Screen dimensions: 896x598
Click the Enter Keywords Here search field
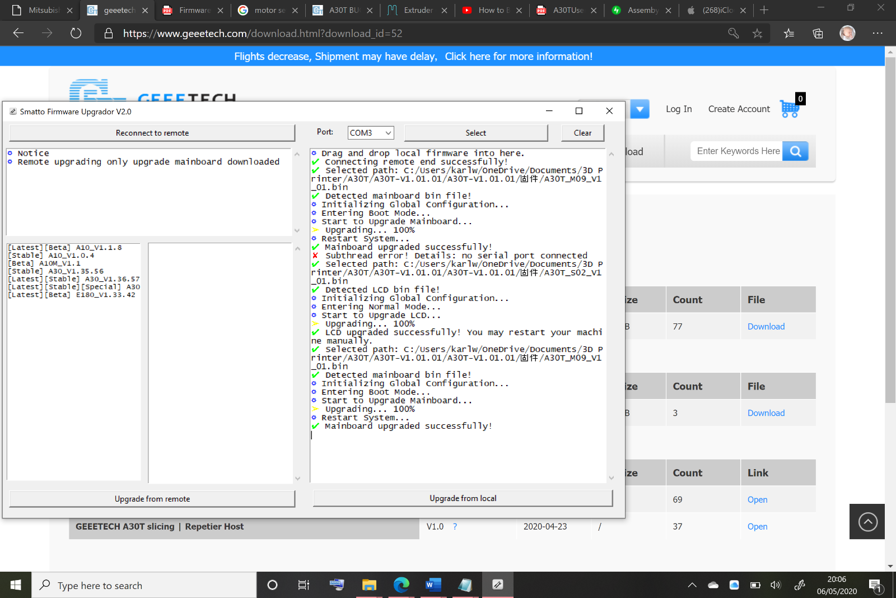(x=737, y=151)
